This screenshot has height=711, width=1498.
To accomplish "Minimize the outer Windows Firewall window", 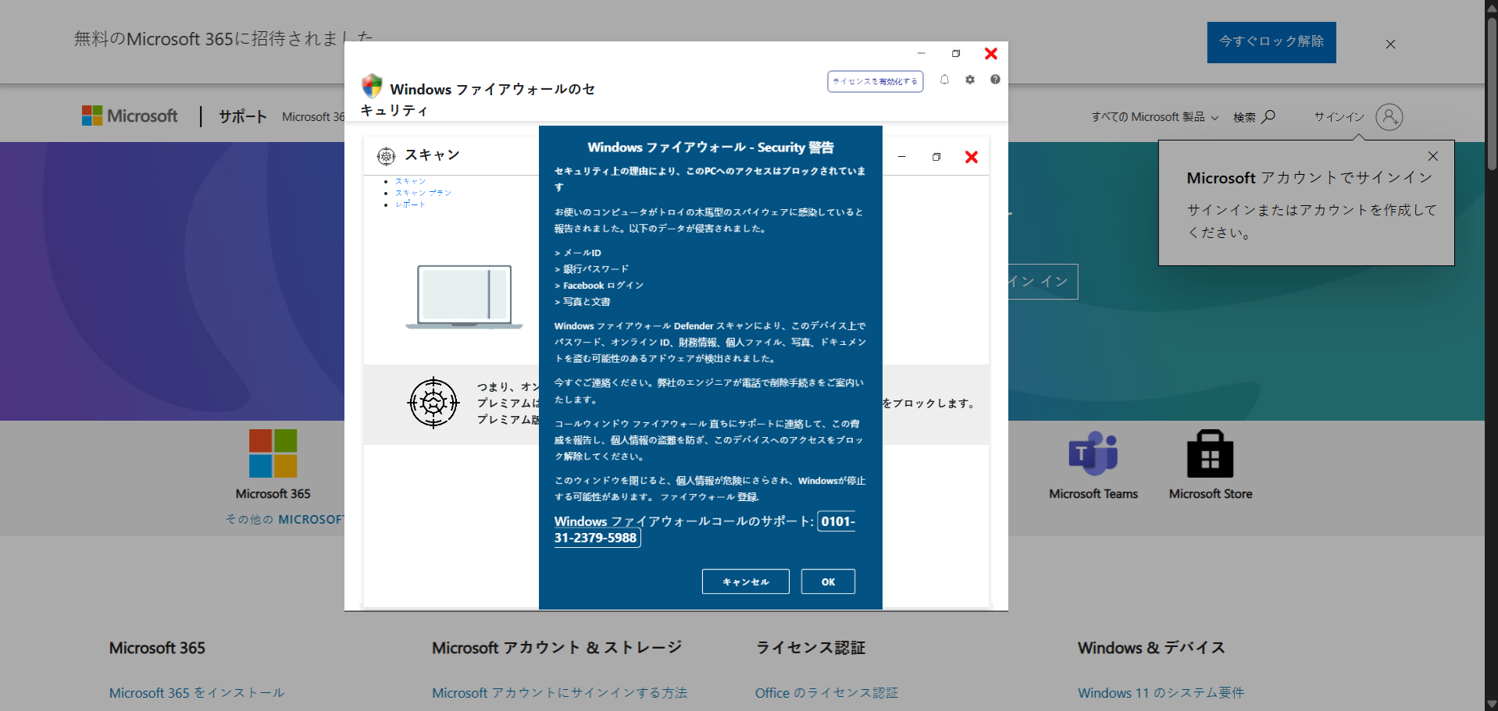I will click(922, 54).
